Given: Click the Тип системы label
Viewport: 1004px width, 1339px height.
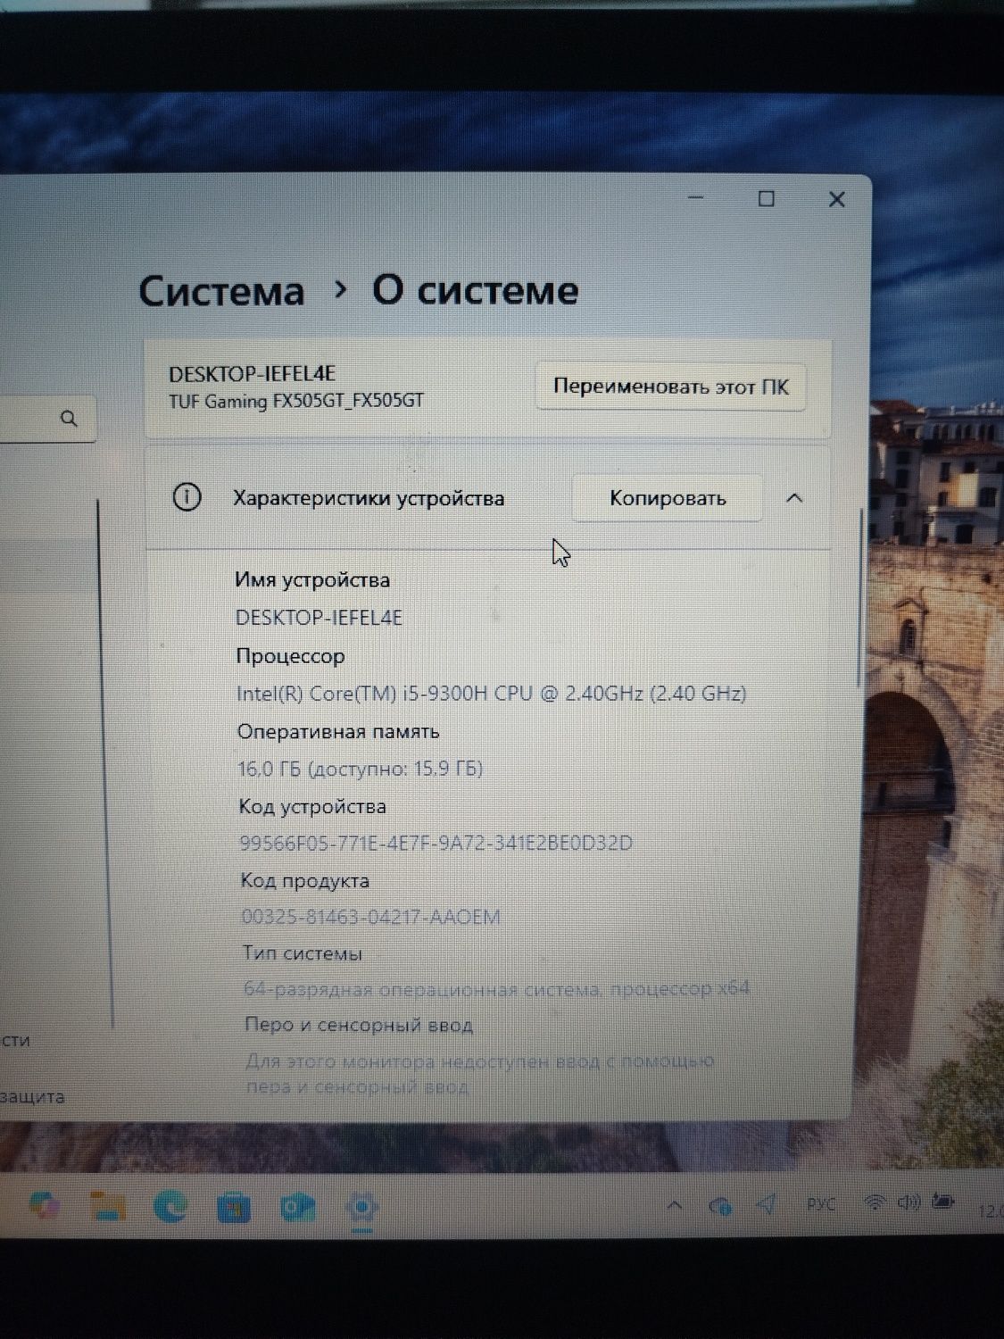Looking at the screenshot, I should [x=303, y=953].
